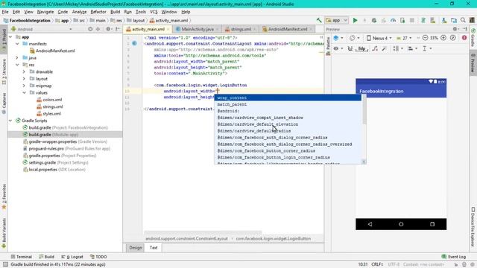The image size is (477, 268).
Task: Open the Refactor menu
Action: click(98, 12)
